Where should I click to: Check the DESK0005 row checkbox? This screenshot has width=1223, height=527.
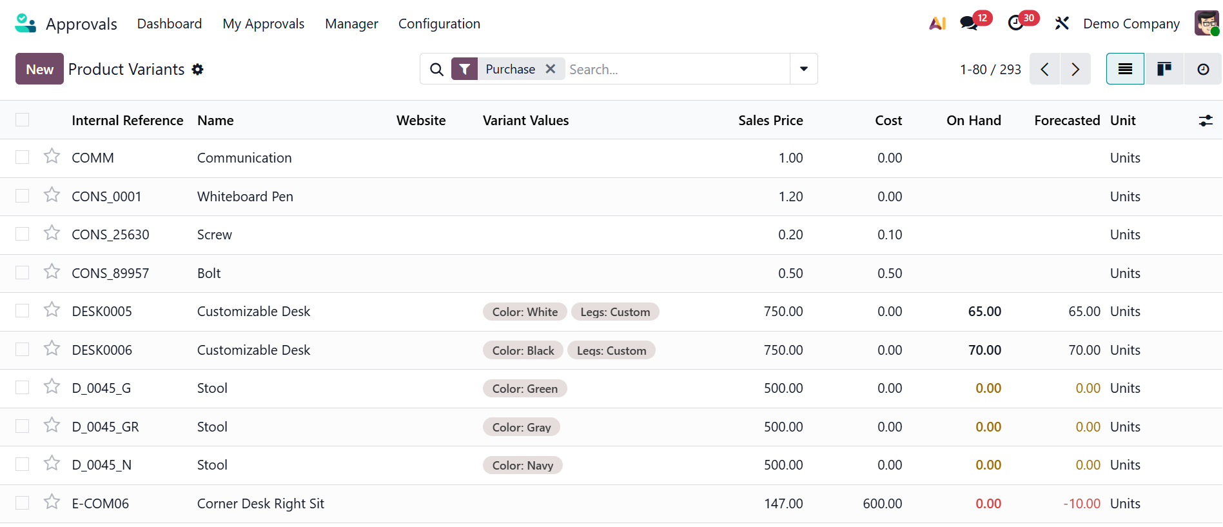coord(23,311)
